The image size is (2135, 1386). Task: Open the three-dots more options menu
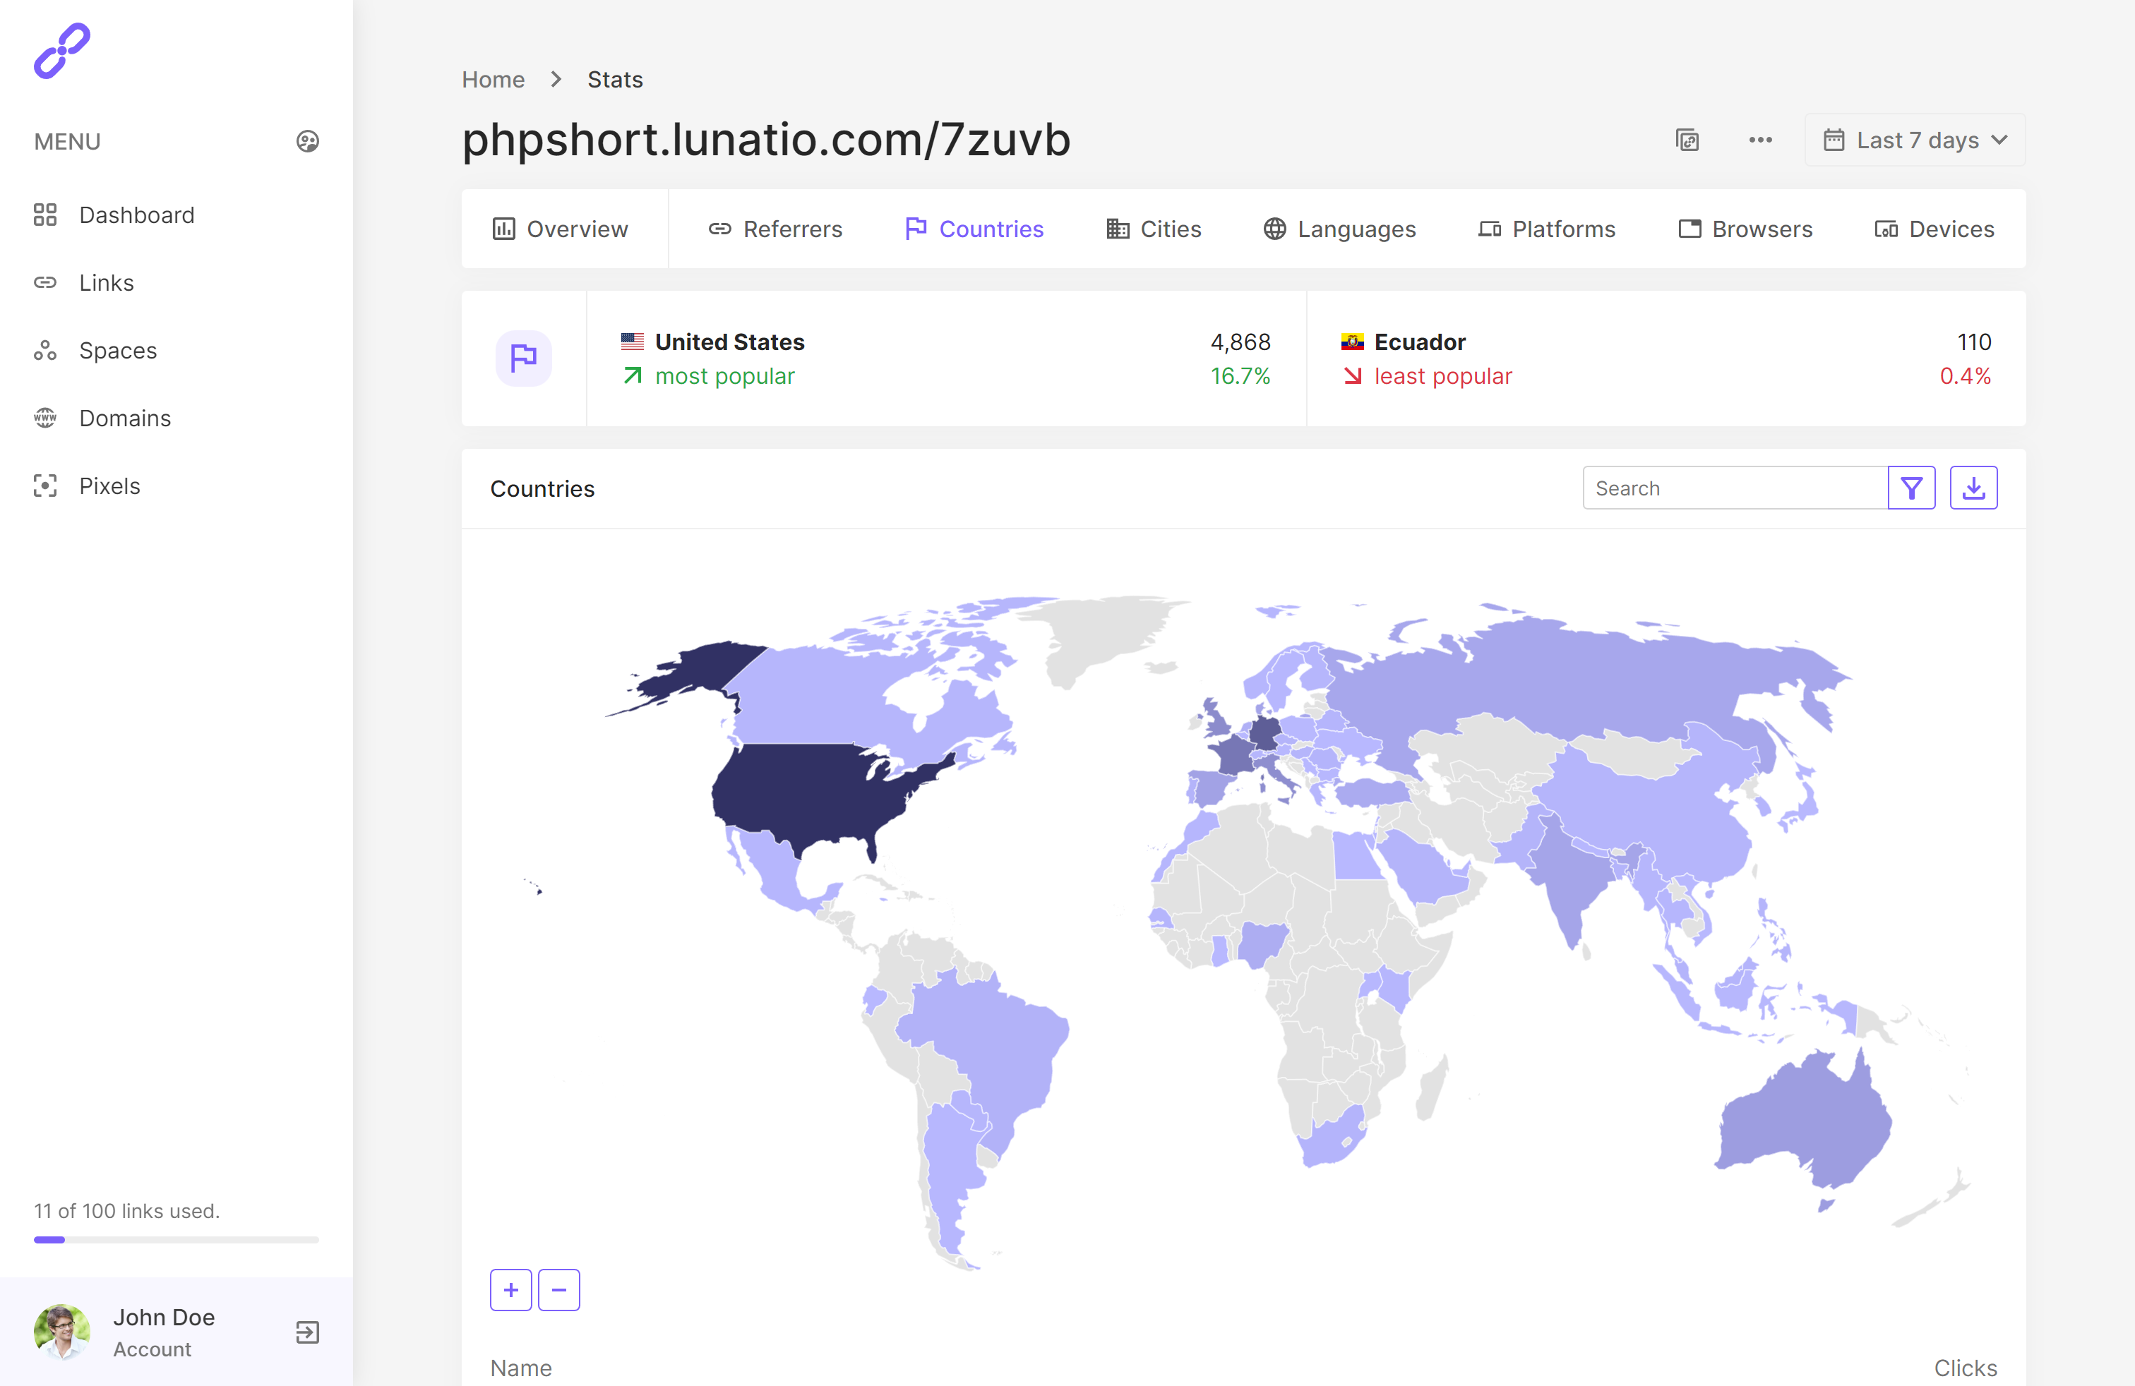1760,140
